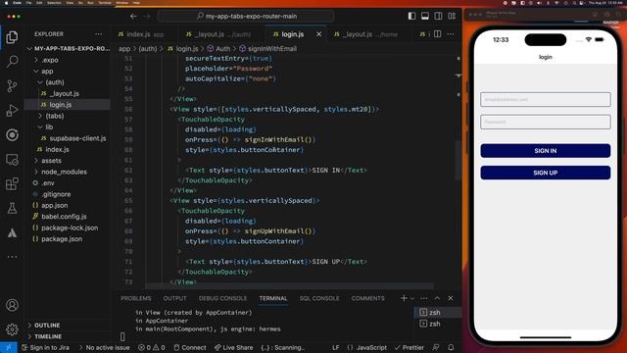Expand the assets folder
Image resolution: width=627 pixels, height=353 pixels.
point(69,161)
